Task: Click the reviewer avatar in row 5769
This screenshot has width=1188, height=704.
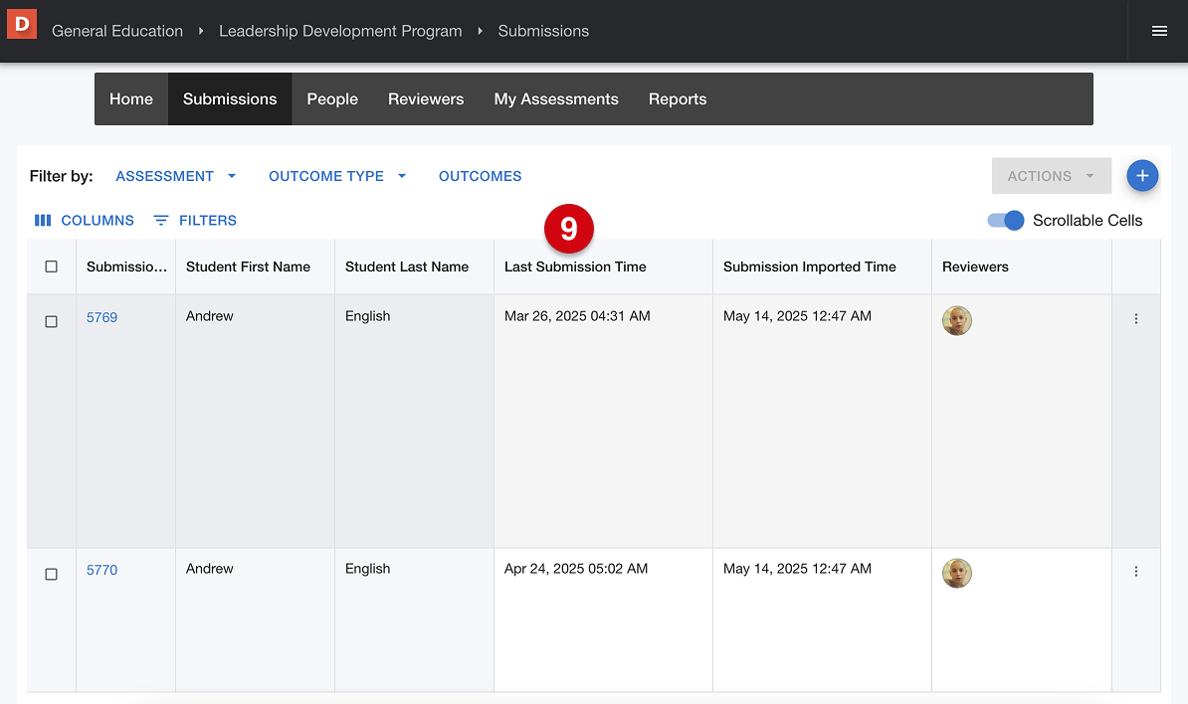Action: pos(956,320)
